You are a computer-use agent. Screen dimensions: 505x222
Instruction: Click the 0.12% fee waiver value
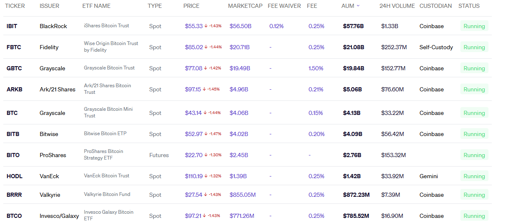point(276,26)
